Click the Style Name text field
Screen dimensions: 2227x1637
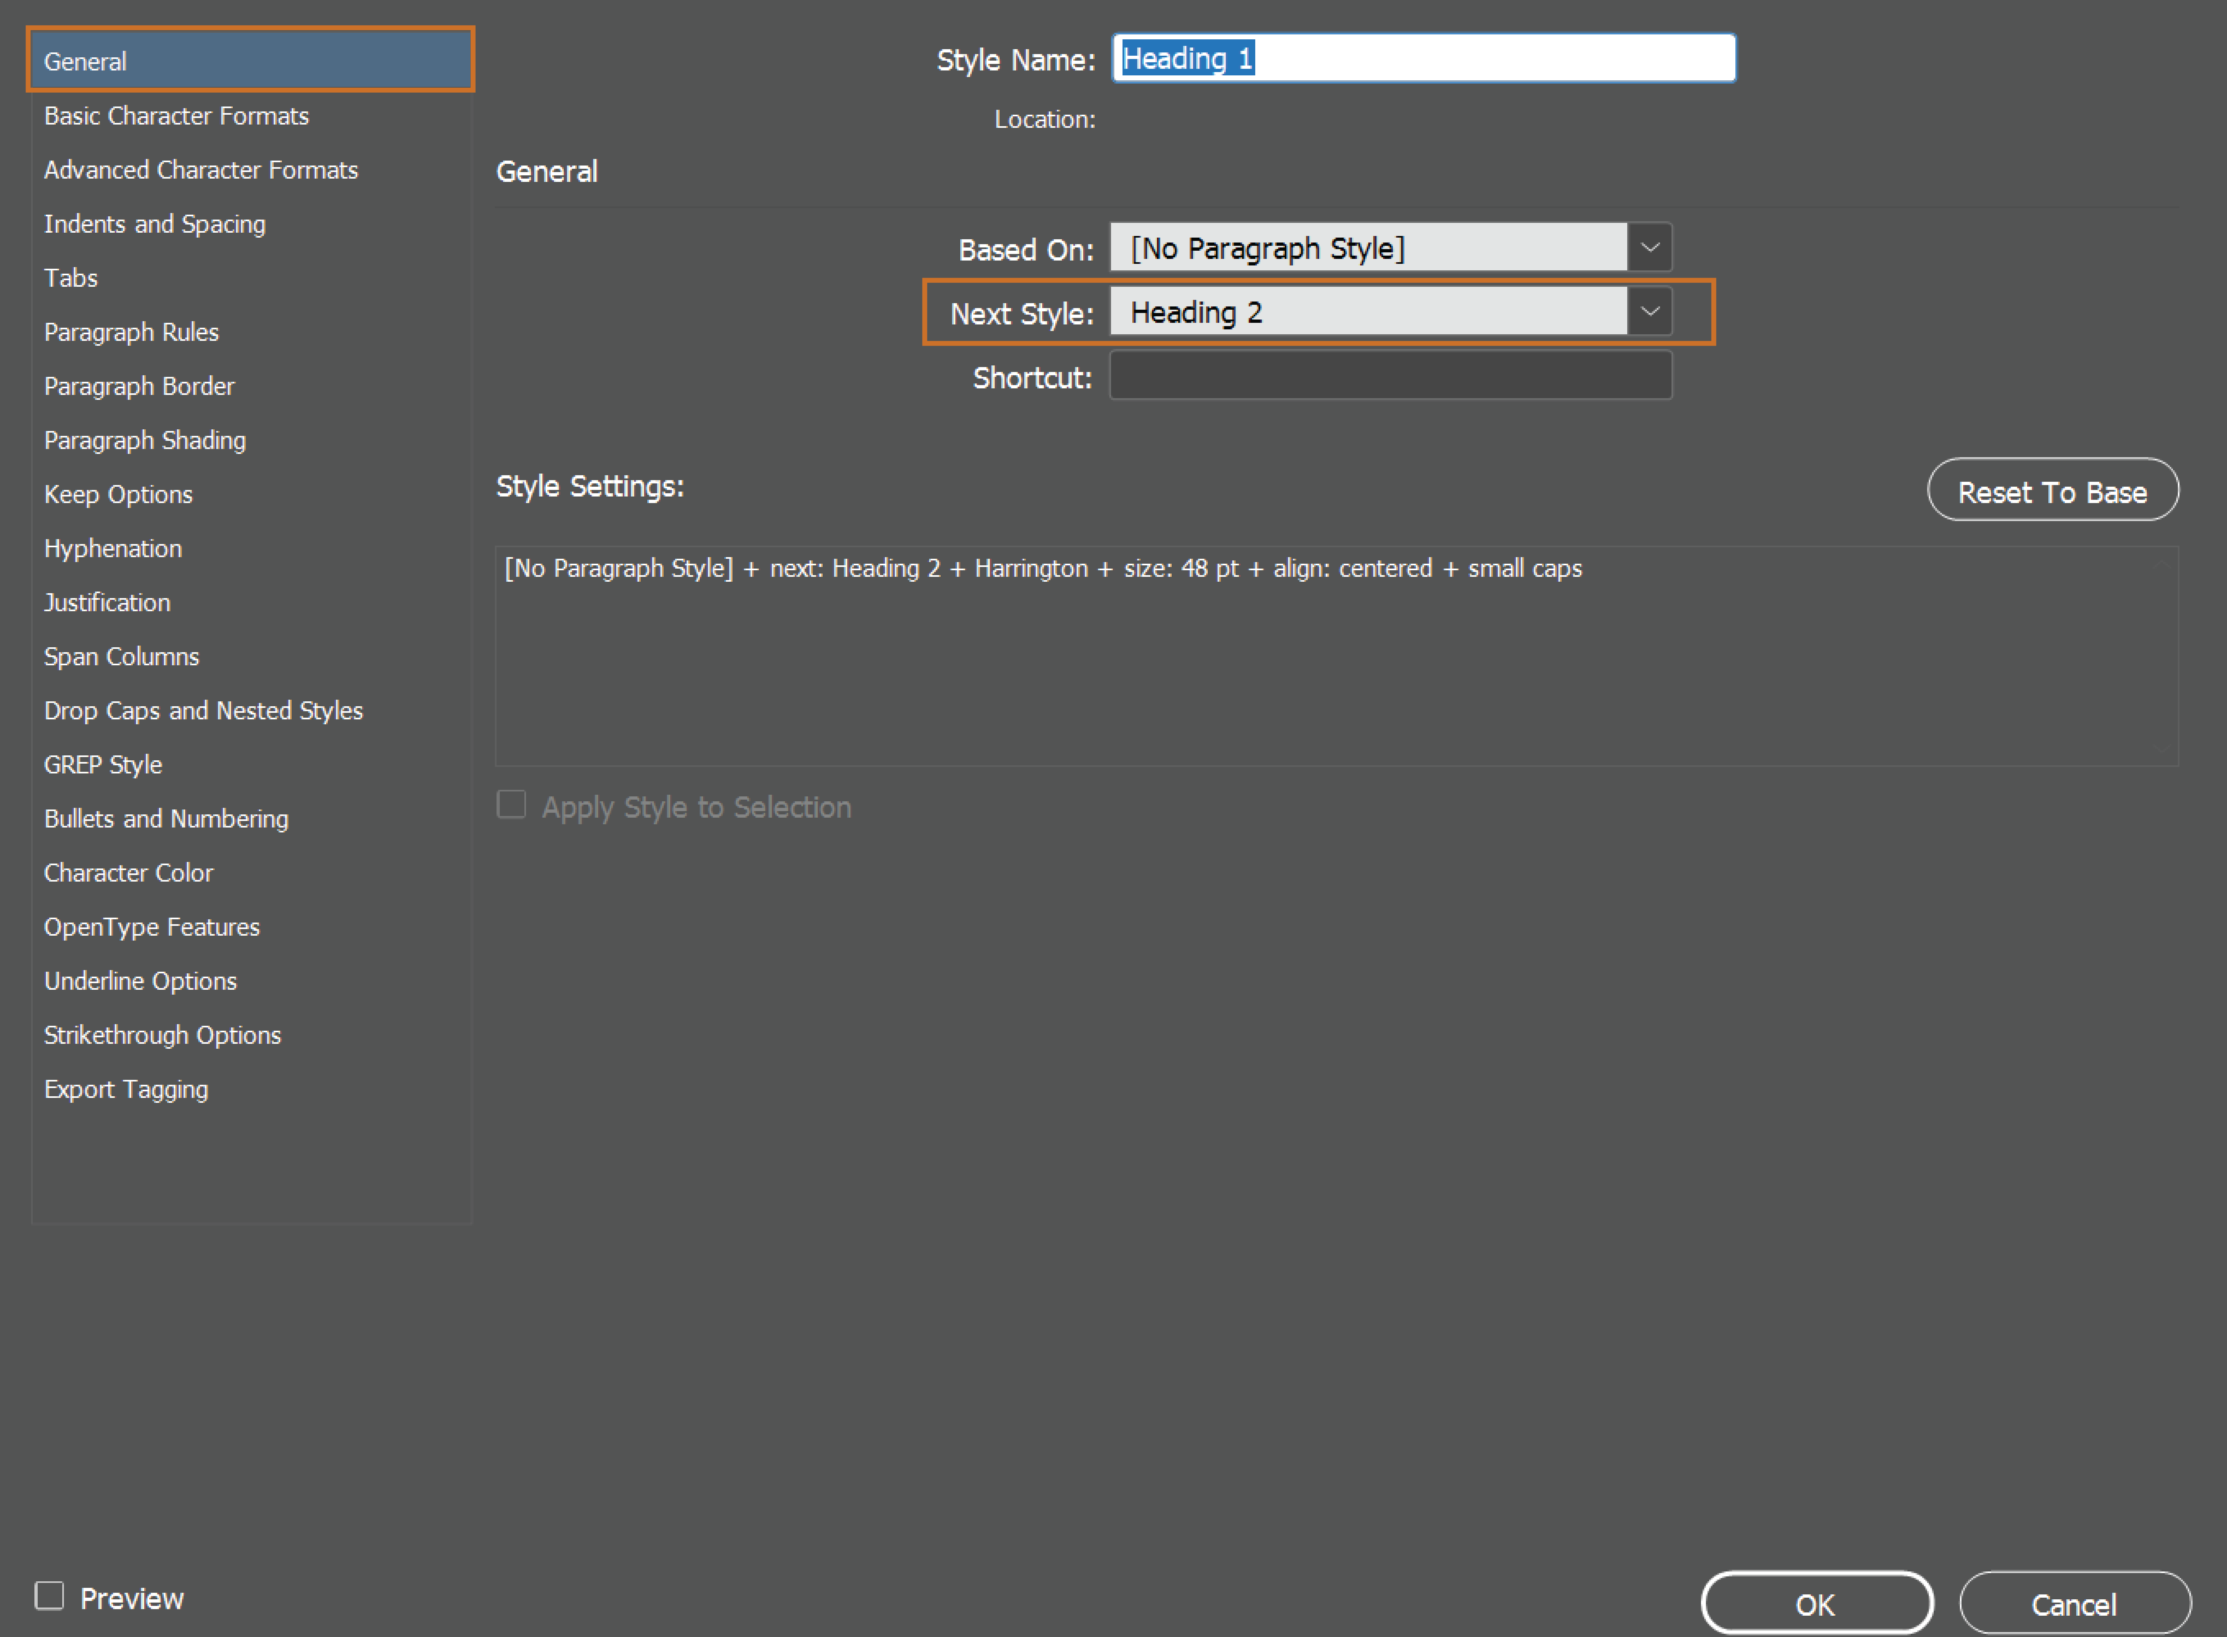(x=1423, y=59)
